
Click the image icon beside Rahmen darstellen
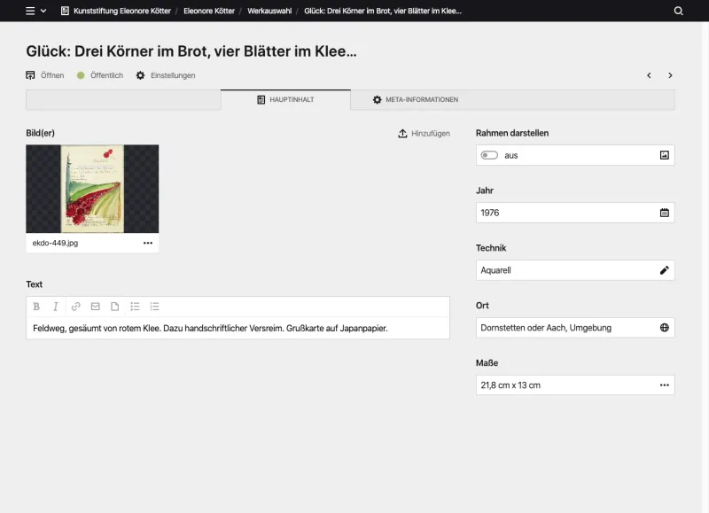[664, 154]
